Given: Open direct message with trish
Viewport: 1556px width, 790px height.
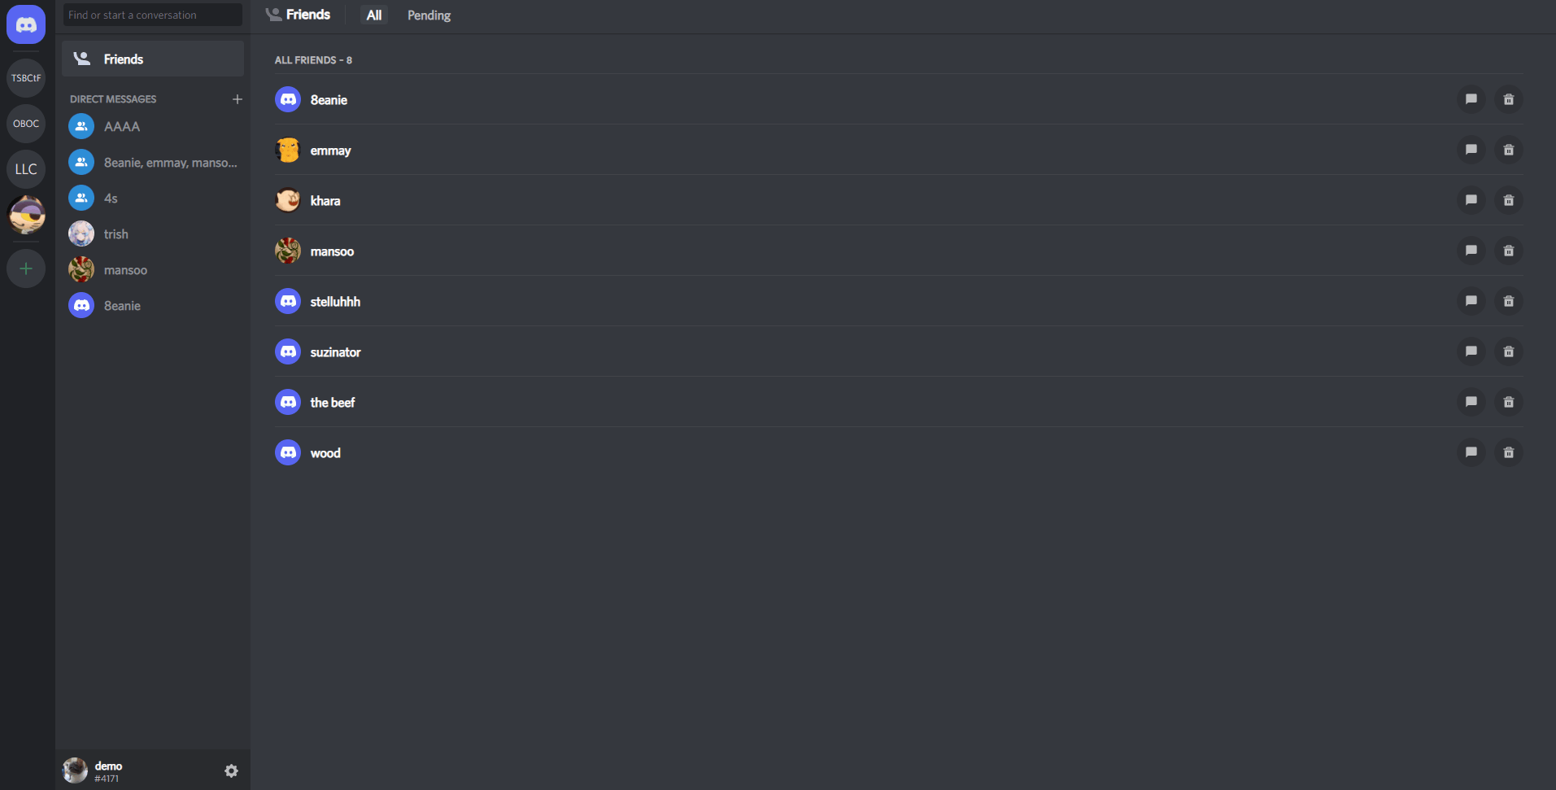Looking at the screenshot, I should tap(153, 234).
